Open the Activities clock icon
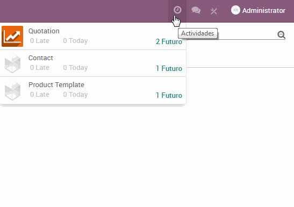The image size is (294, 207). click(177, 10)
